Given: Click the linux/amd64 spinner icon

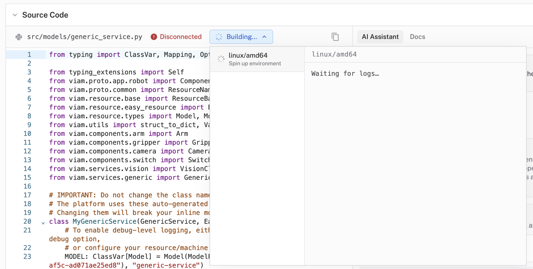Looking at the screenshot, I should pos(221,59).
